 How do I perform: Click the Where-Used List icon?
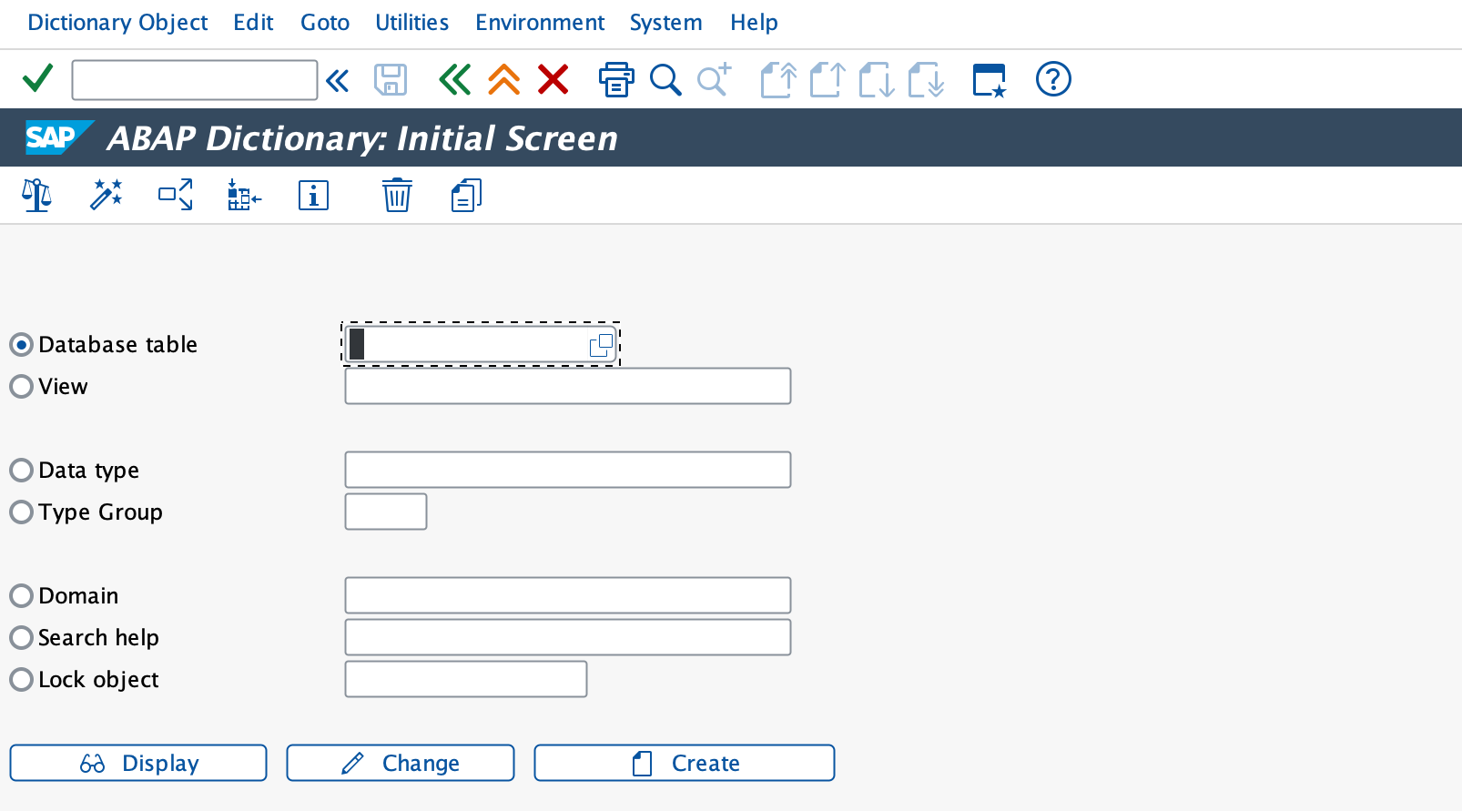176,195
